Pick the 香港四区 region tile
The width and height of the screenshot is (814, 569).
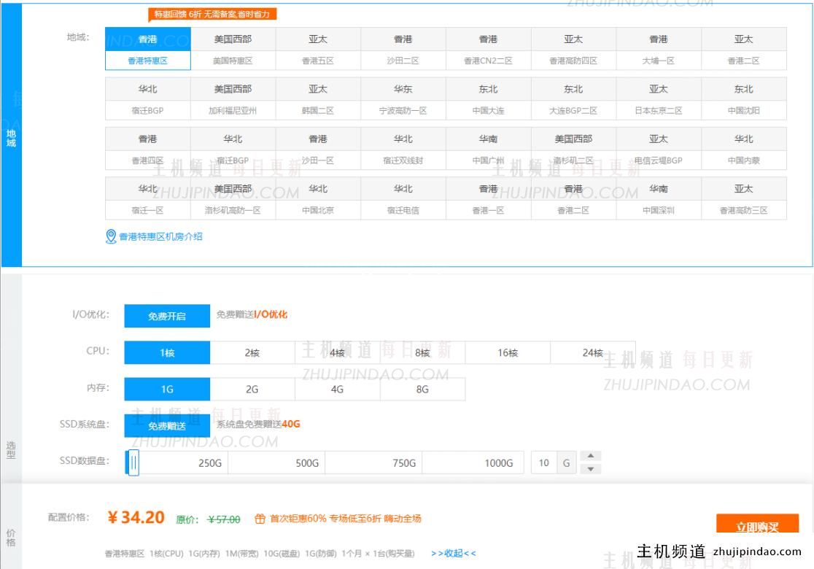click(148, 149)
